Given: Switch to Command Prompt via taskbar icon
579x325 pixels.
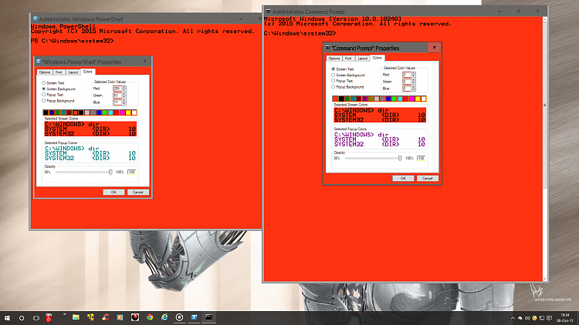Looking at the screenshot, I should pos(208,317).
